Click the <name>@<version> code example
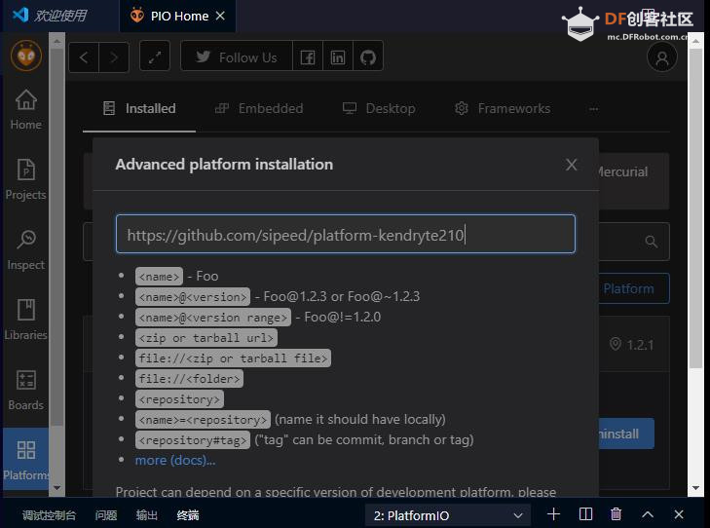 pos(193,296)
